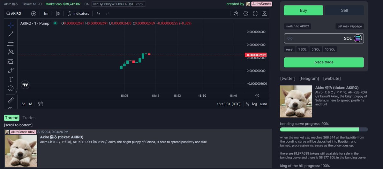The width and height of the screenshot is (383, 169).
Task: Set the amount to 5 SOL
Action: pyautogui.click(x=316, y=49)
